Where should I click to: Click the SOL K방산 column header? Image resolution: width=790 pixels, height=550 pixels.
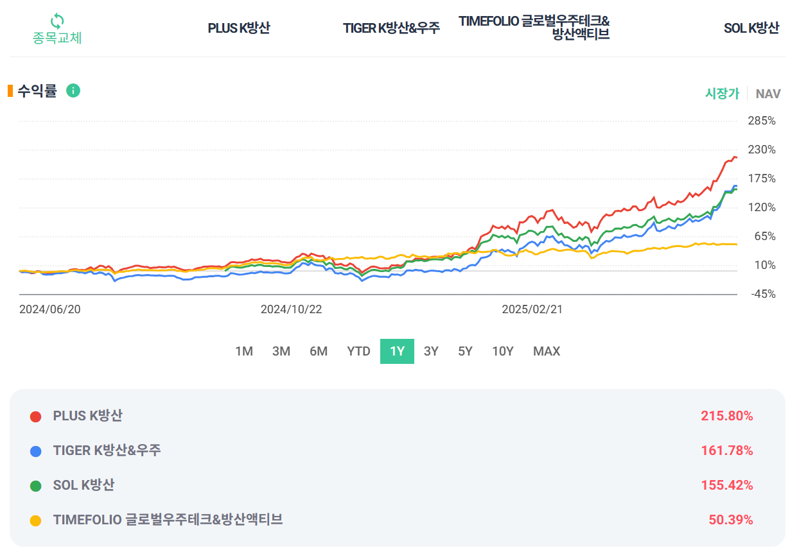pos(751,28)
